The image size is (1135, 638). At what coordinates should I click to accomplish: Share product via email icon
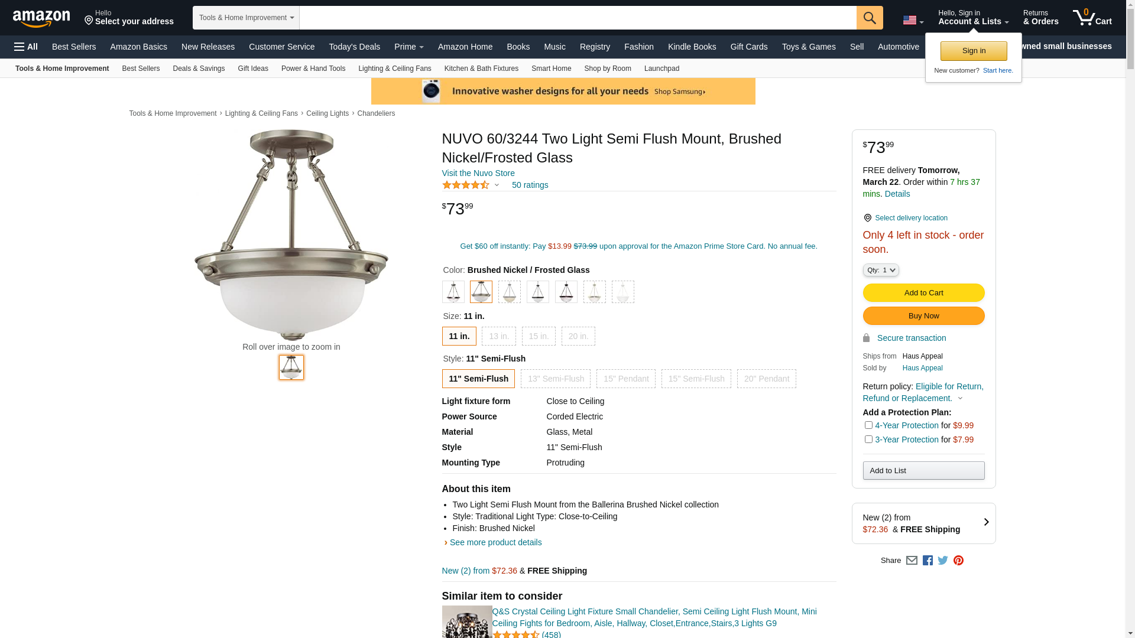tap(912, 561)
